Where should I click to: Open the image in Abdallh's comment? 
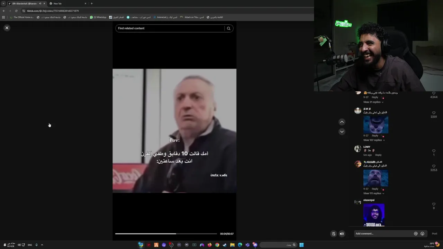tap(376, 178)
